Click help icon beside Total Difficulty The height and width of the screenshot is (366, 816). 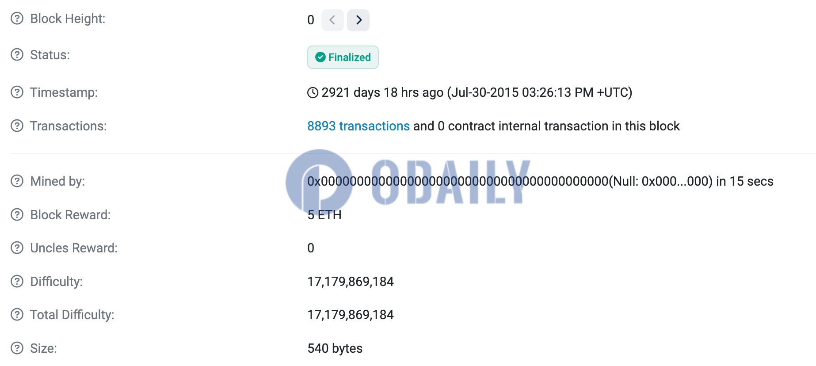[x=17, y=315]
